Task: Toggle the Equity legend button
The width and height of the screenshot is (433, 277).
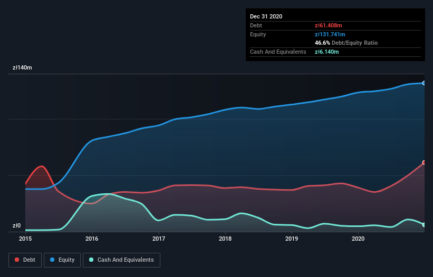Action: tap(62, 260)
